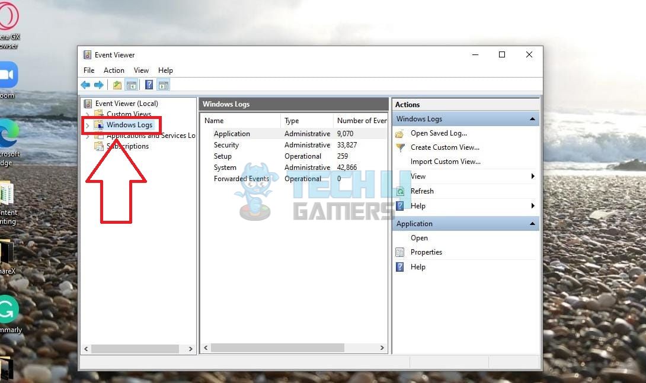Click the tree pane horizontal scrollbar thumb
646x383 pixels.
pos(135,349)
